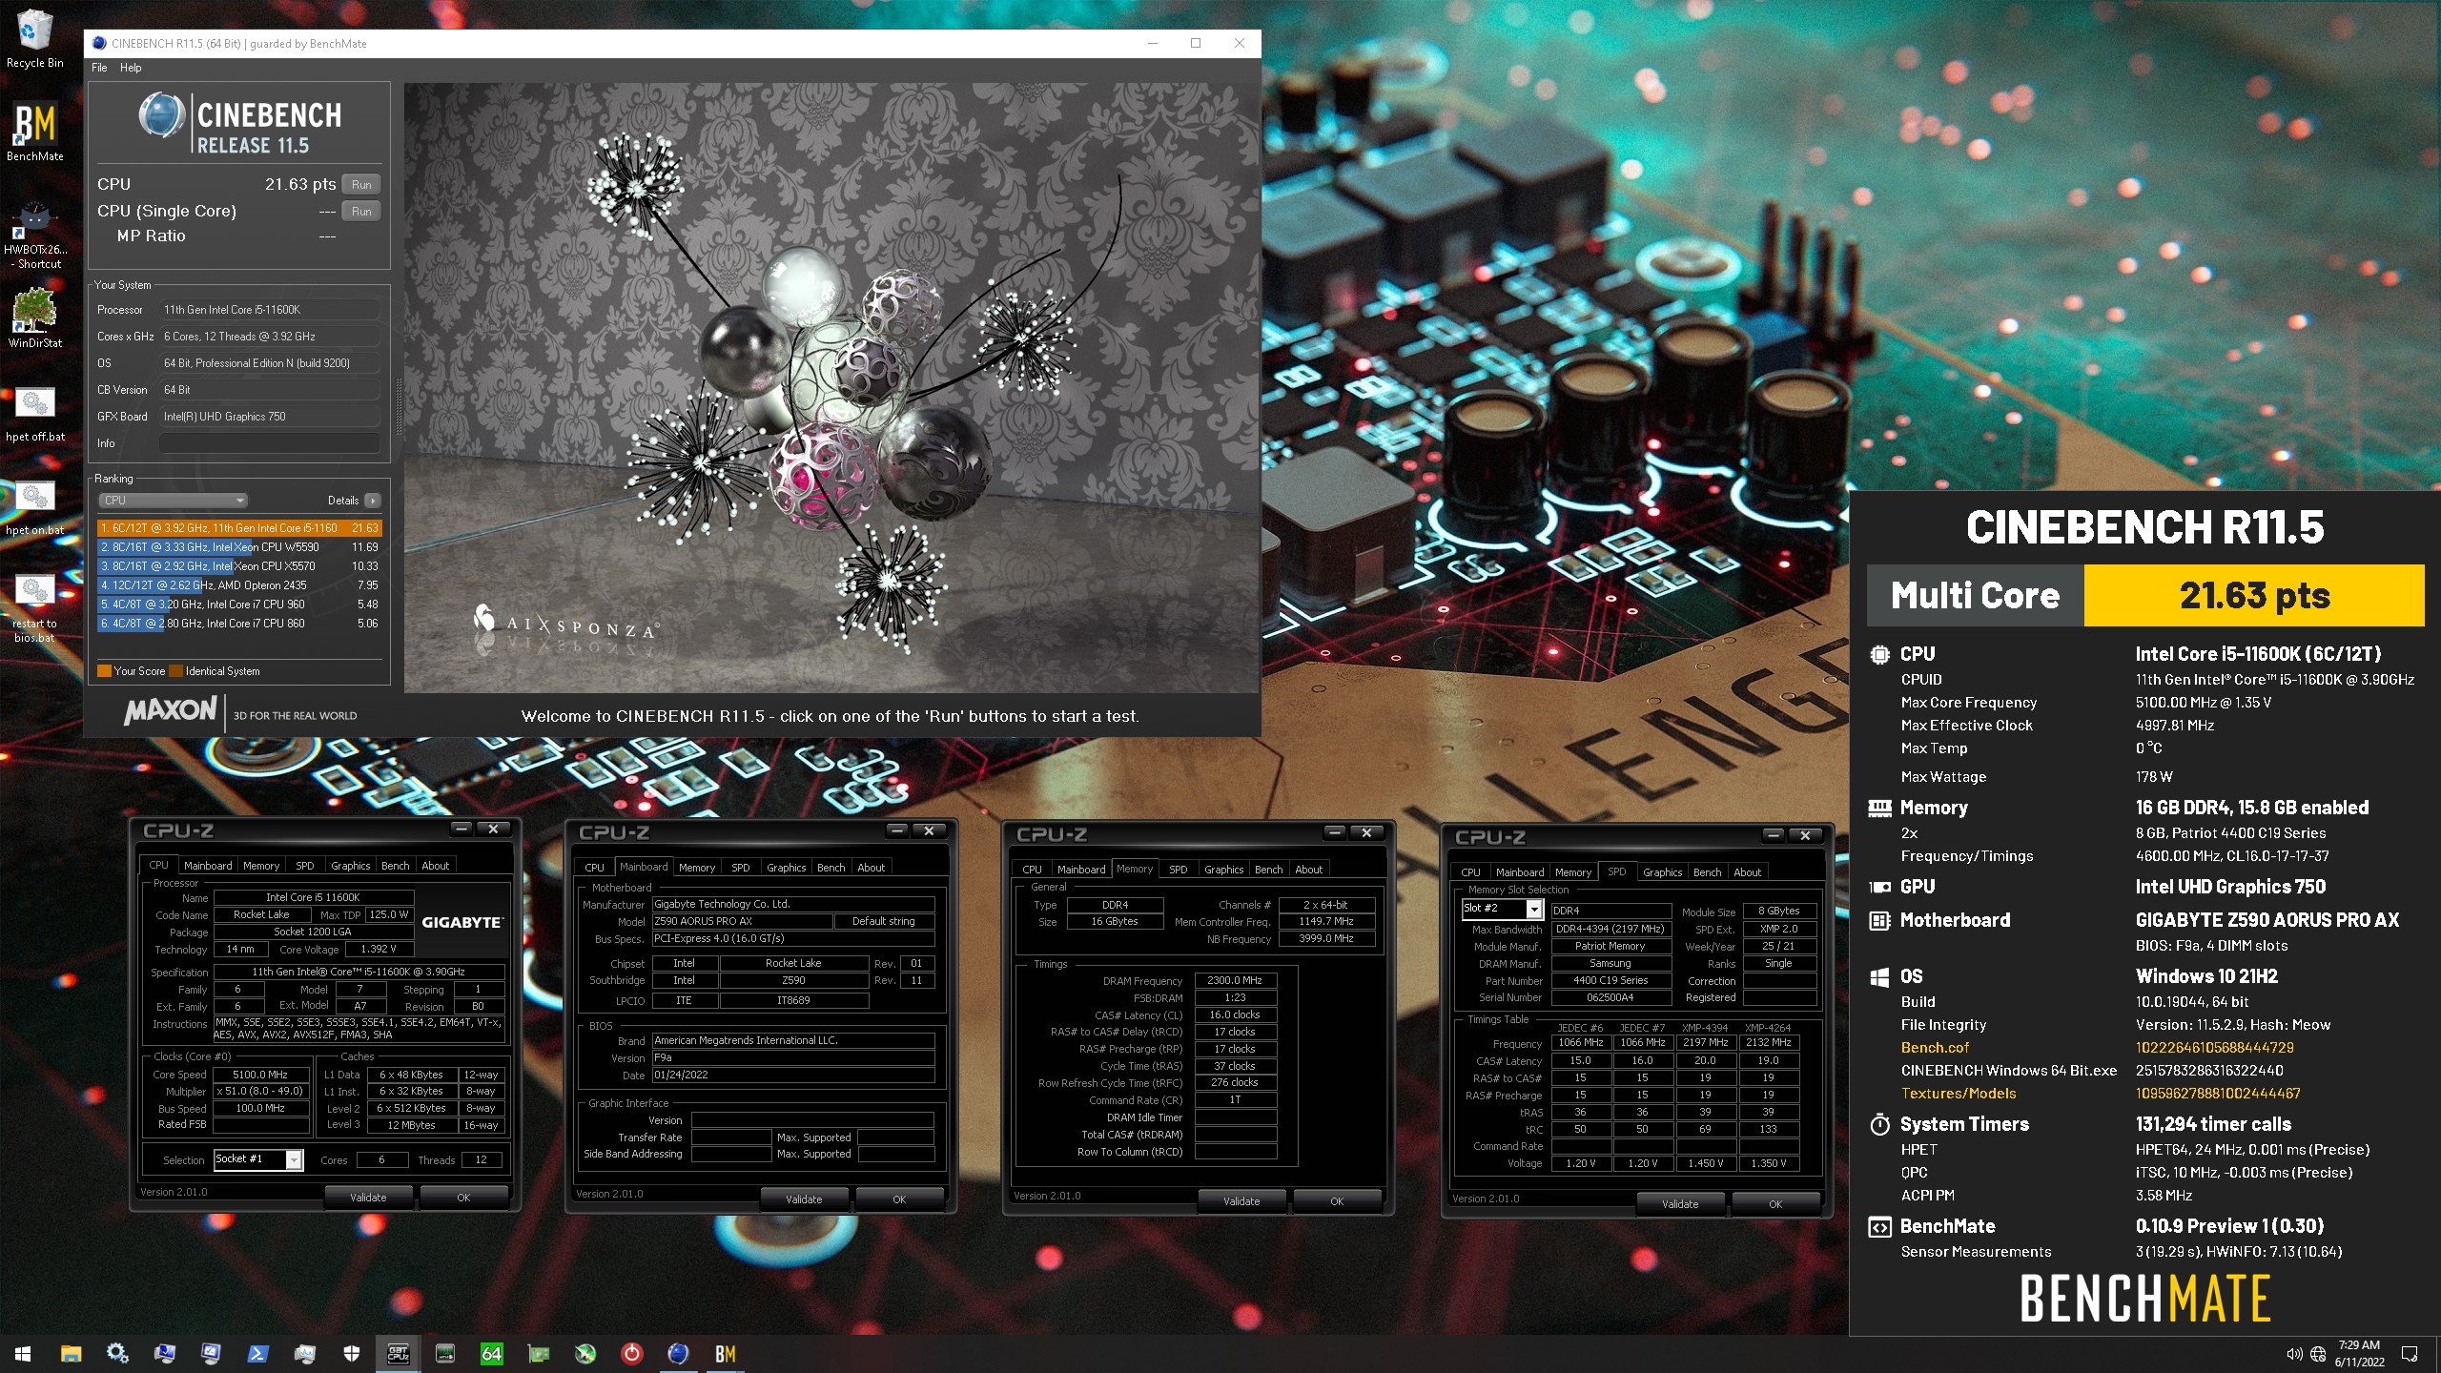Click Validate in the first CPU-Z window
Image resolution: width=2441 pixels, height=1373 pixels.
[368, 1198]
